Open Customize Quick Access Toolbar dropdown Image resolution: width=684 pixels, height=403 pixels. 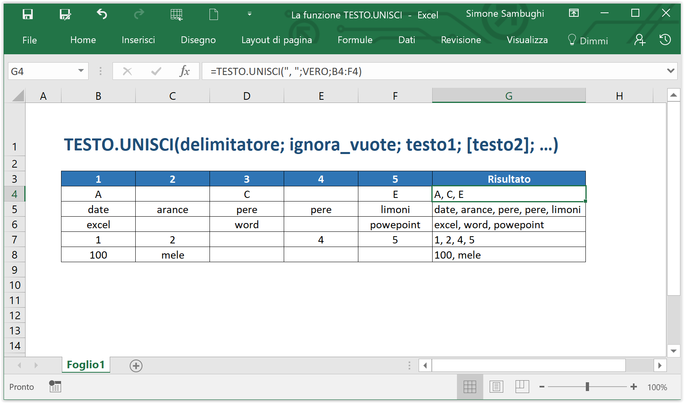click(x=249, y=14)
